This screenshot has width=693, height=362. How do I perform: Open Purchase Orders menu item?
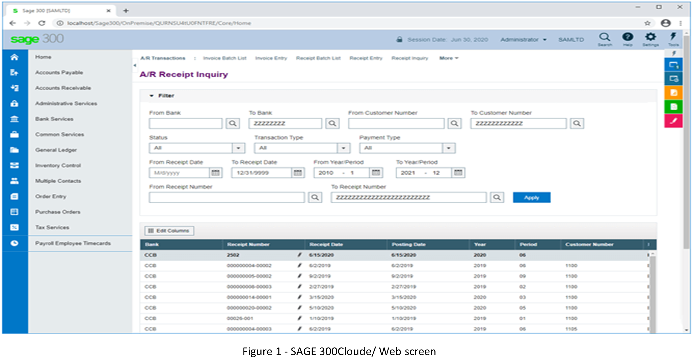click(x=58, y=212)
